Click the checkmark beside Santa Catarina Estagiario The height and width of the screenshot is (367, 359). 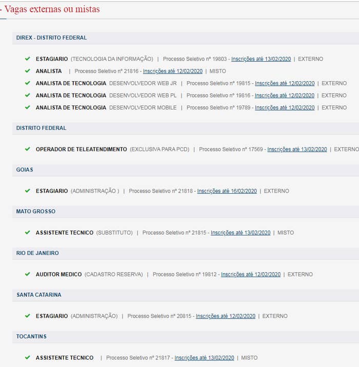pos(27,316)
